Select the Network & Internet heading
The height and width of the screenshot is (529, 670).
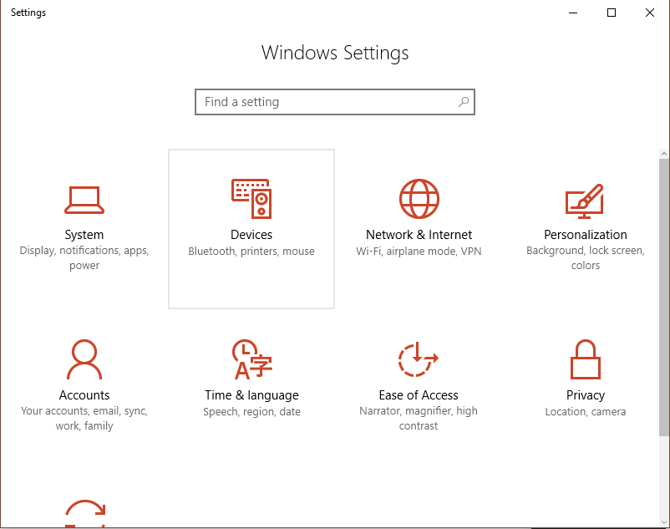pyautogui.click(x=419, y=235)
